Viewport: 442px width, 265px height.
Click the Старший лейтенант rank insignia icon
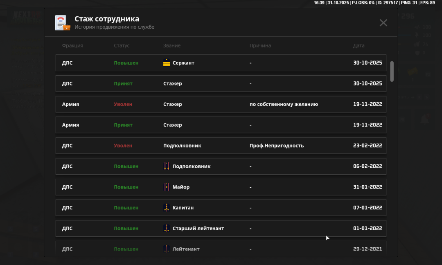click(x=167, y=228)
